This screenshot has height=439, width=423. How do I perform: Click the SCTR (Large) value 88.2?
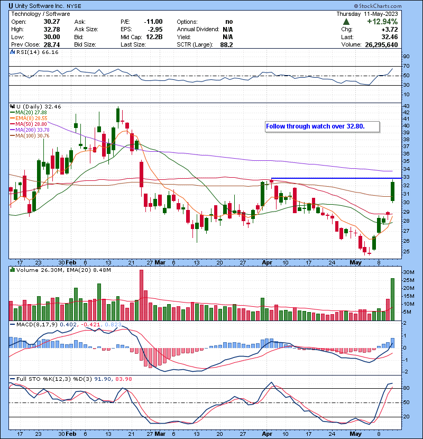(x=226, y=44)
